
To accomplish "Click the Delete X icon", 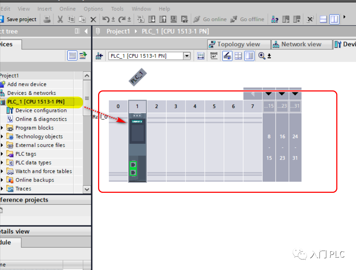I will tap(93, 19).
